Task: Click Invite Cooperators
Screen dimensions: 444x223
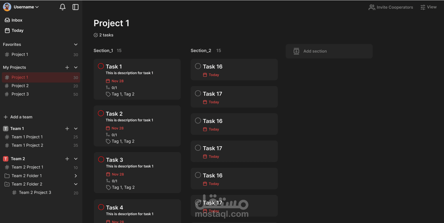Action: (x=391, y=7)
